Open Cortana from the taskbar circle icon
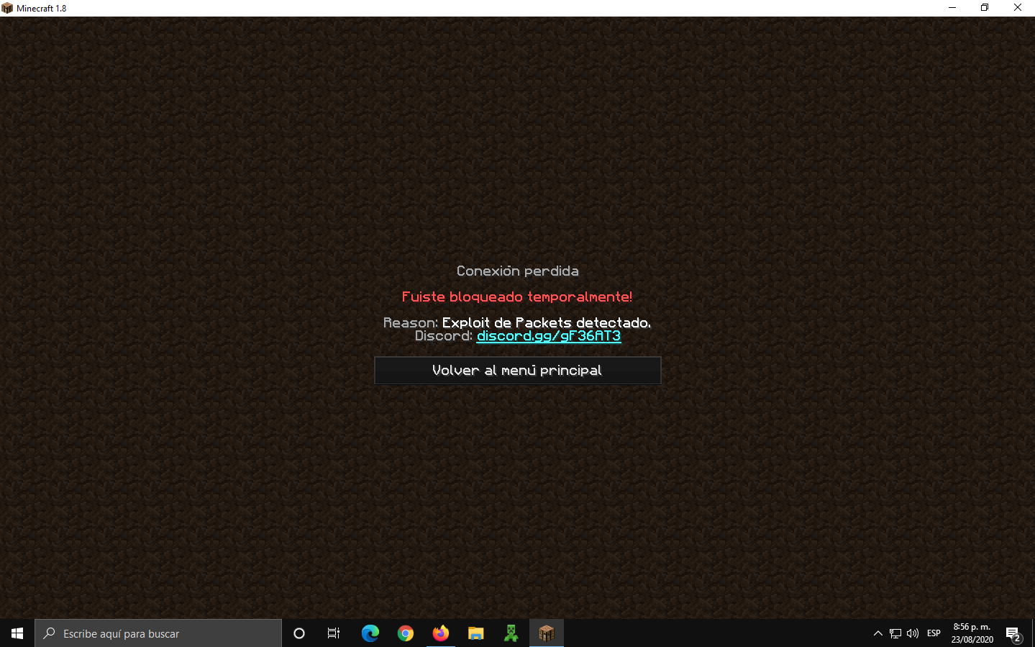The image size is (1035, 647). click(299, 633)
